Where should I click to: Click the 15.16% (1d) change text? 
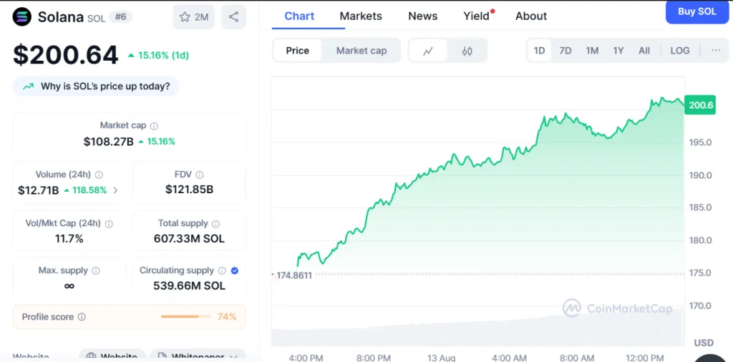tap(163, 56)
